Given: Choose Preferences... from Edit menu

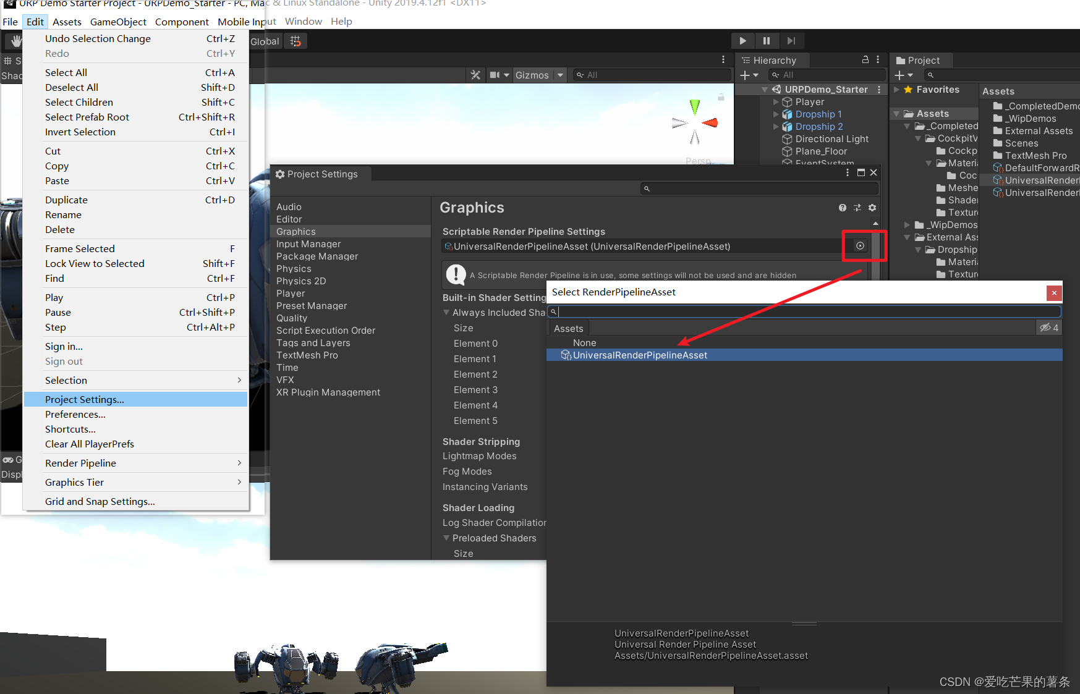Looking at the screenshot, I should (x=135, y=415).
